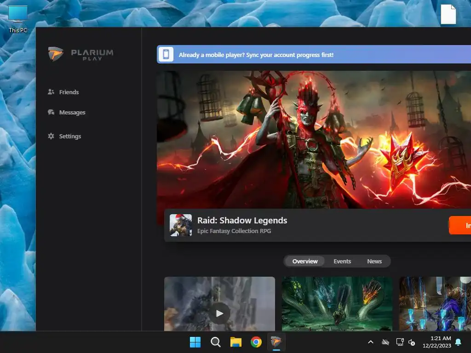Click the Friends people icon
Viewport: 471px width, 353px height.
[51, 92]
